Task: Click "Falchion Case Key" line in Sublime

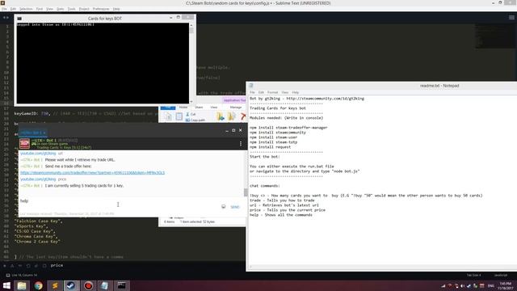Action: 38,221
